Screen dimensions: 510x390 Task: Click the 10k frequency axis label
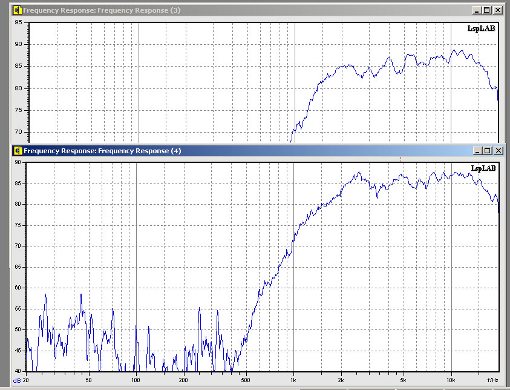tap(451, 380)
